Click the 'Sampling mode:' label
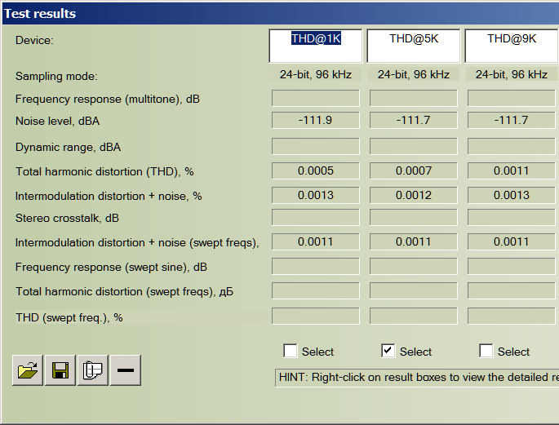Image resolution: width=559 pixels, height=425 pixels. [x=56, y=76]
